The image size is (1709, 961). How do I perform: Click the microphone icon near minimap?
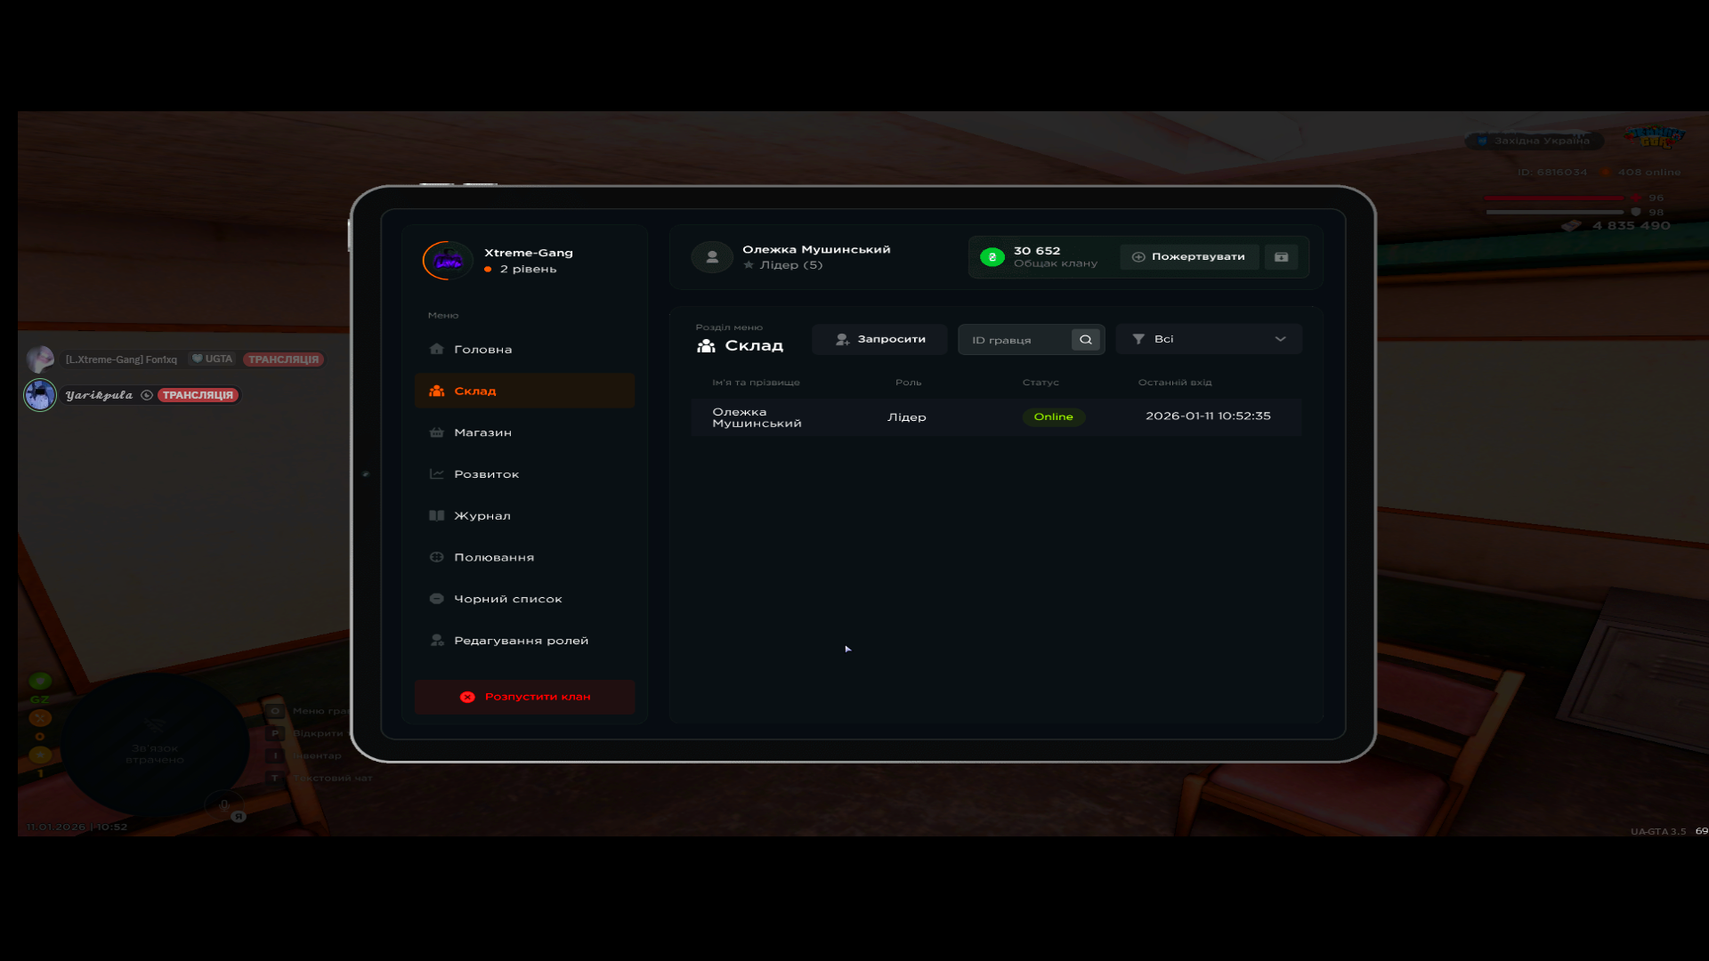click(x=223, y=805)
